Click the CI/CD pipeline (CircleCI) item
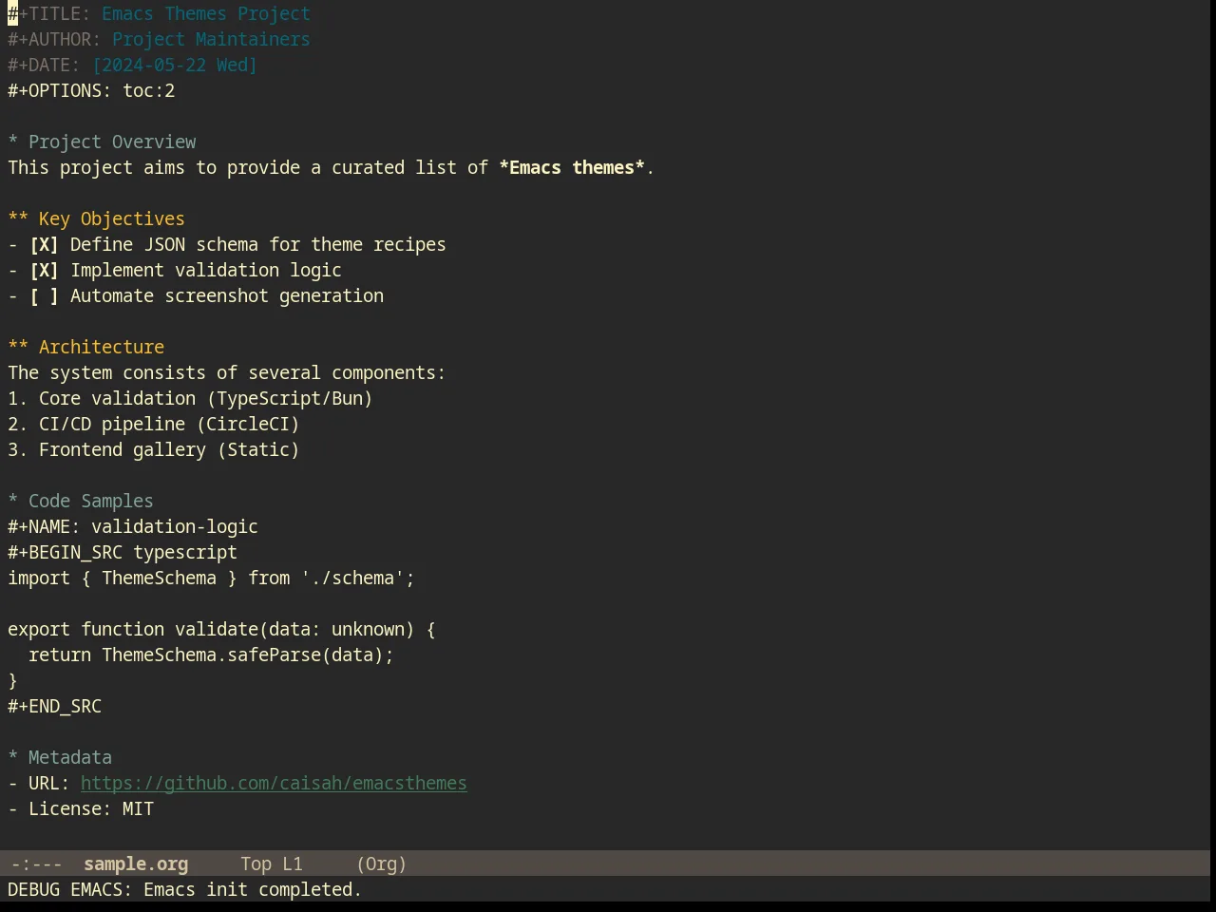Viewport: 1216px width, 912px height. 154,425
